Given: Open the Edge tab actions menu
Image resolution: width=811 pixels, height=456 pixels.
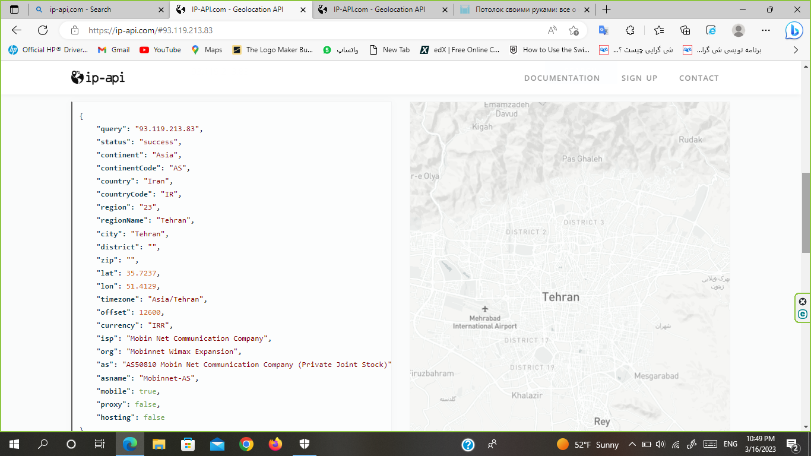Looking at the screenshot, I should point(14,9).
